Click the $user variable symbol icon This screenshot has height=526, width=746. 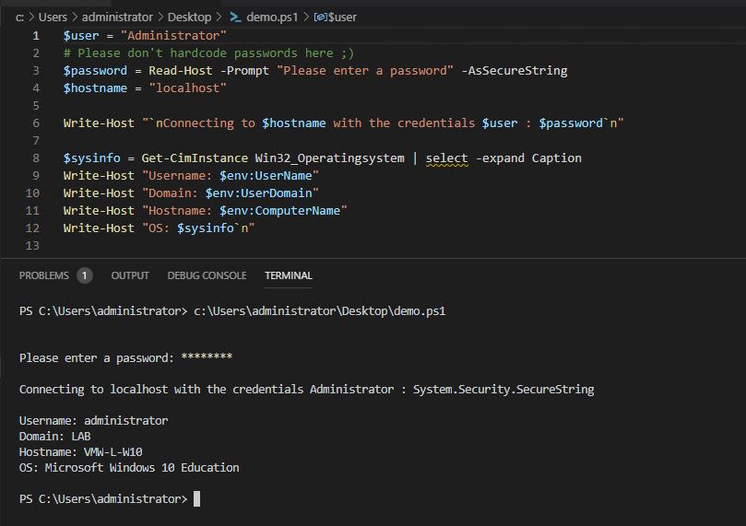(320, 18)
